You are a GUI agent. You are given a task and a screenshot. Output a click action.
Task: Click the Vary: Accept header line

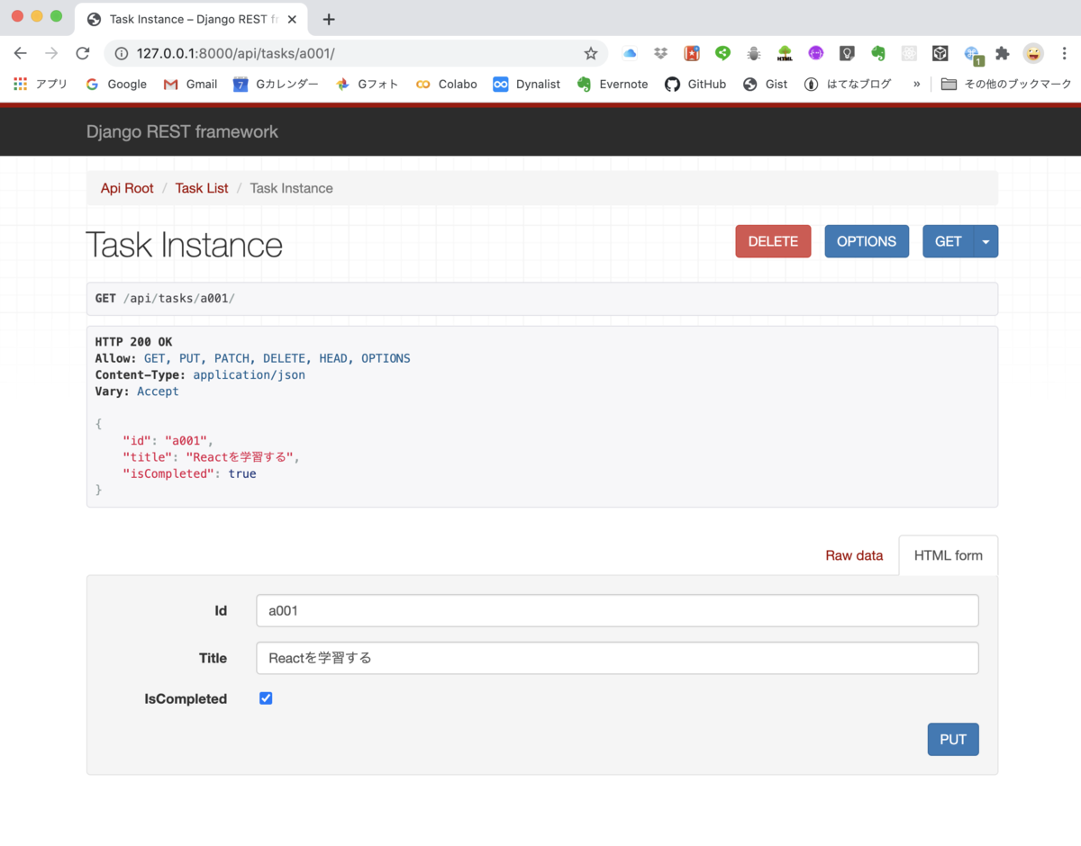click(137, 391)
